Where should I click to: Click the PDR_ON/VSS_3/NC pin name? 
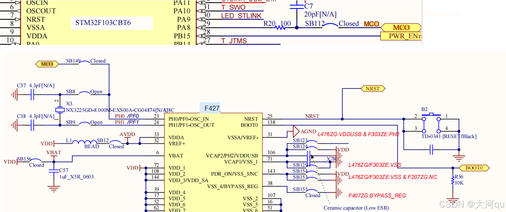point(235,174)
